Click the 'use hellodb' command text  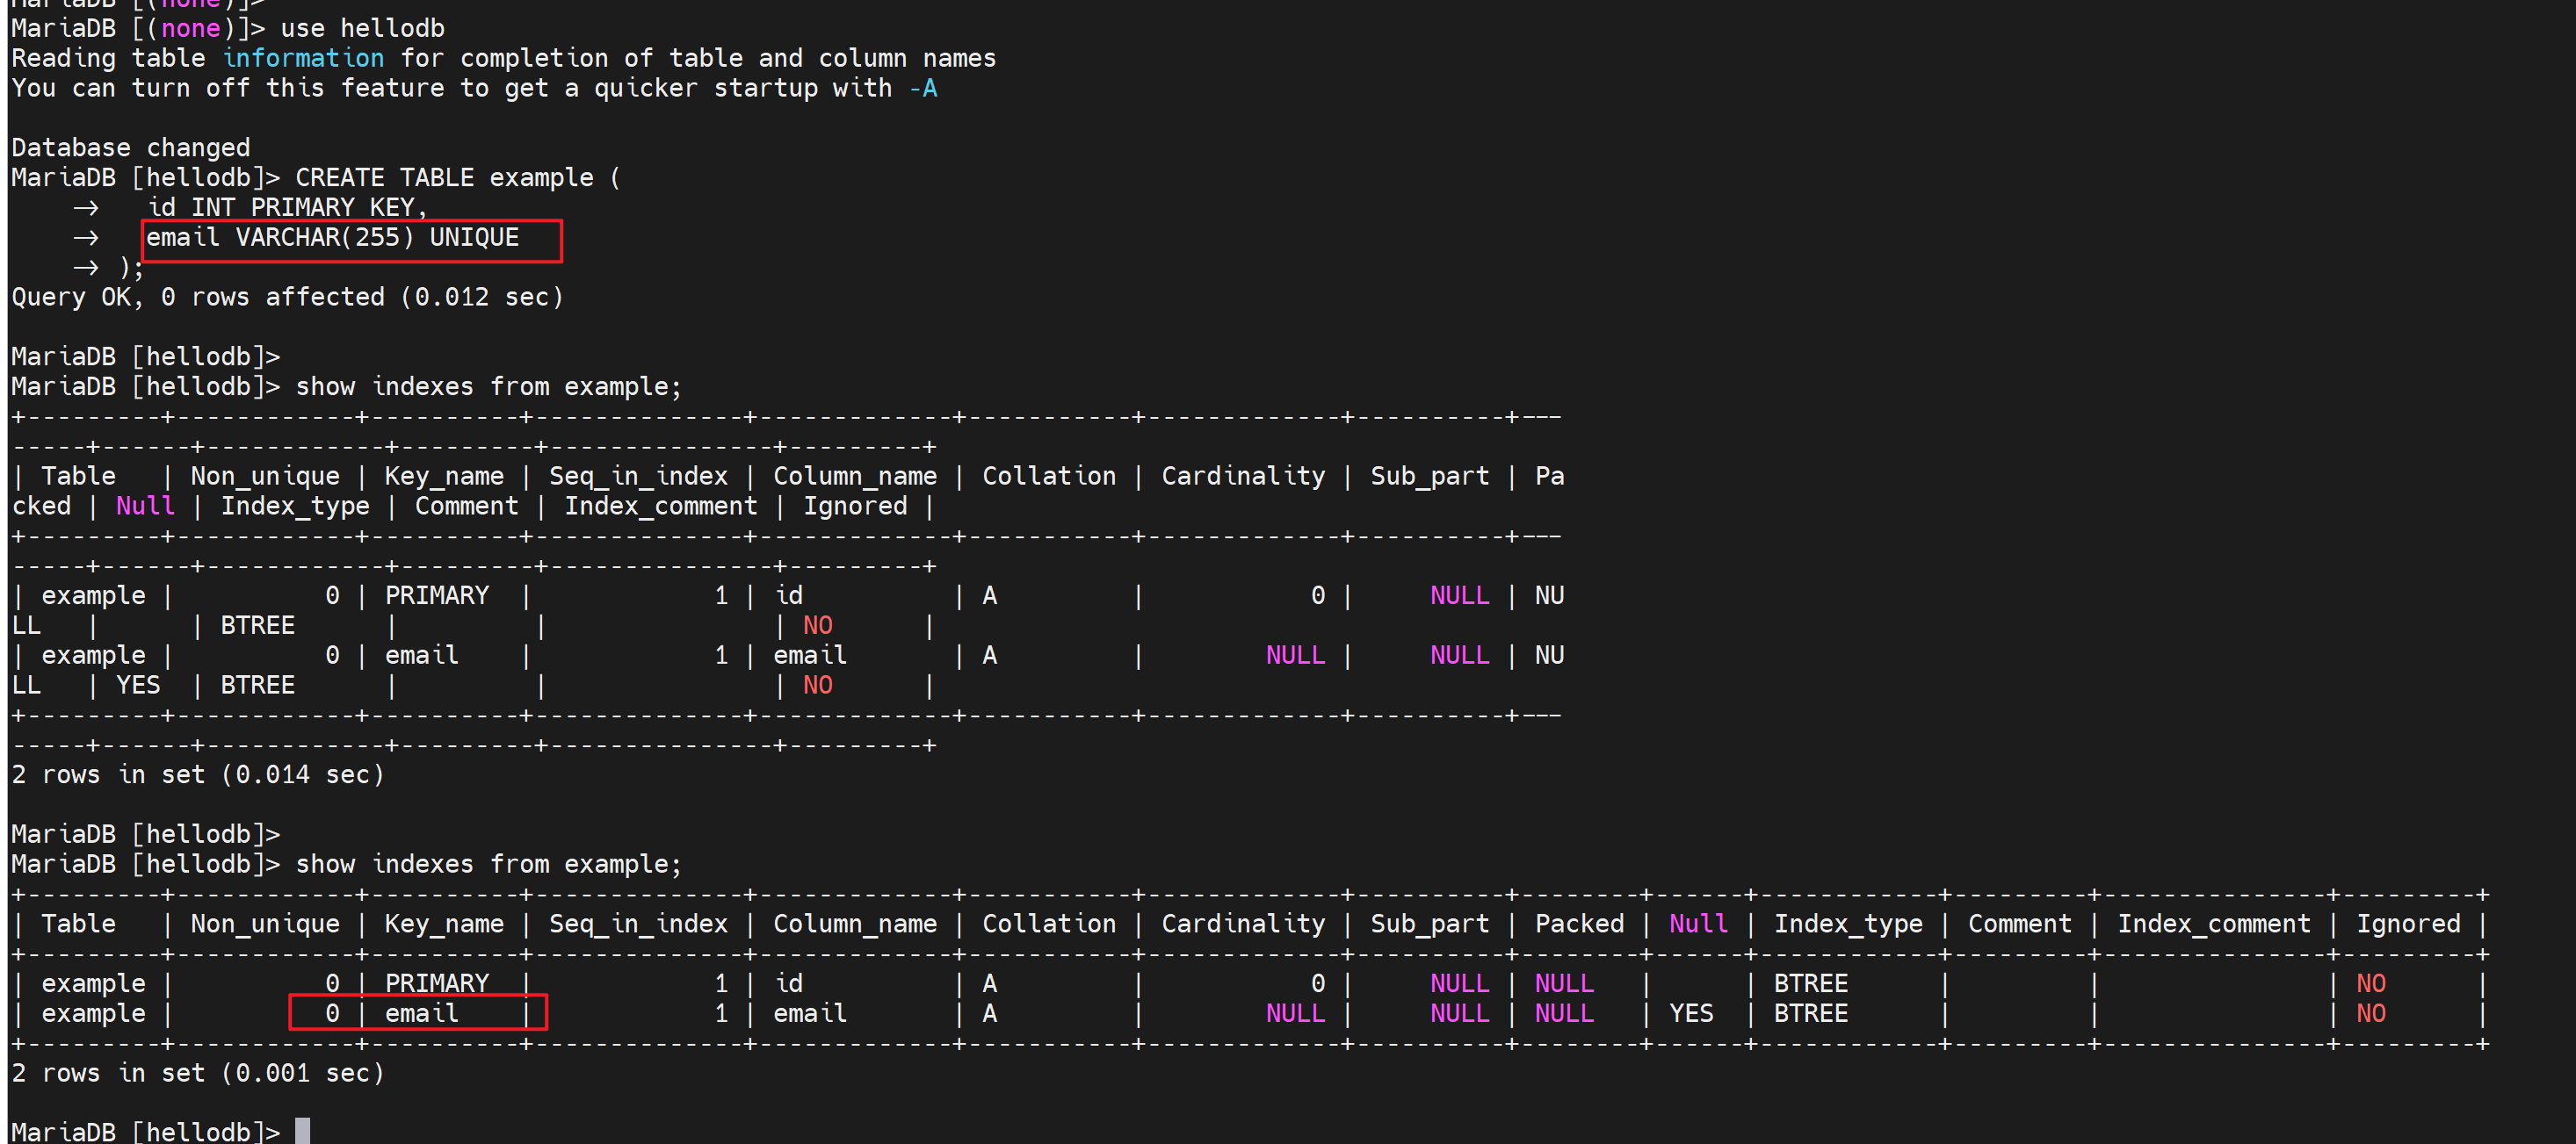pyautogui.click(x=362, y=28)
